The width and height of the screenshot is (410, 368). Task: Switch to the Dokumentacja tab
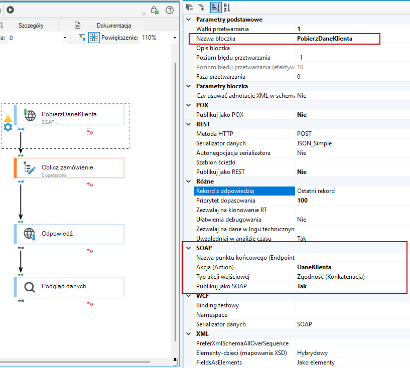114,26
